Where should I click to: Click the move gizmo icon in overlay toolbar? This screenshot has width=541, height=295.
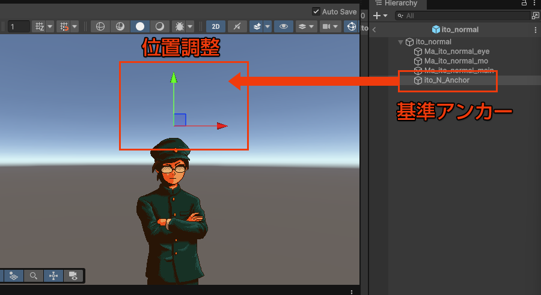pos(53,276)
